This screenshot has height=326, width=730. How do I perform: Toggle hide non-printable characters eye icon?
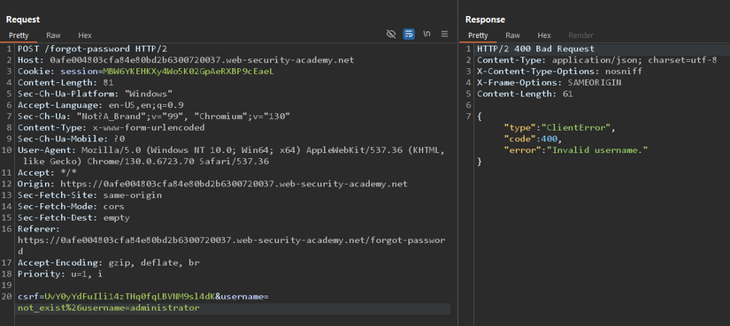point(391,34)
